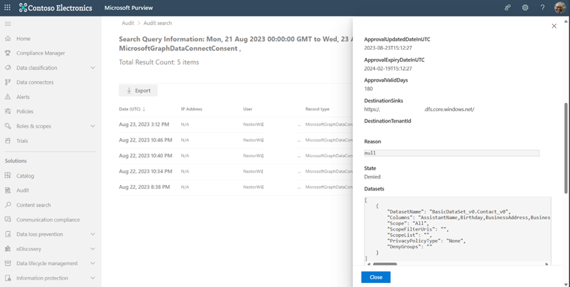This screenshot has height=287, width=570.
Task: Expand the eDiscovery chevron
Action: coord(93,249)
